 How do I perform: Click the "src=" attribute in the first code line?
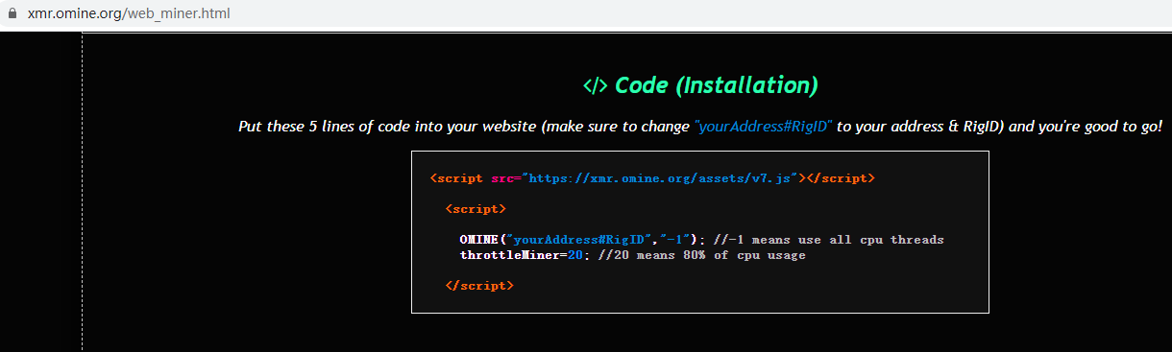pos(505,178)
